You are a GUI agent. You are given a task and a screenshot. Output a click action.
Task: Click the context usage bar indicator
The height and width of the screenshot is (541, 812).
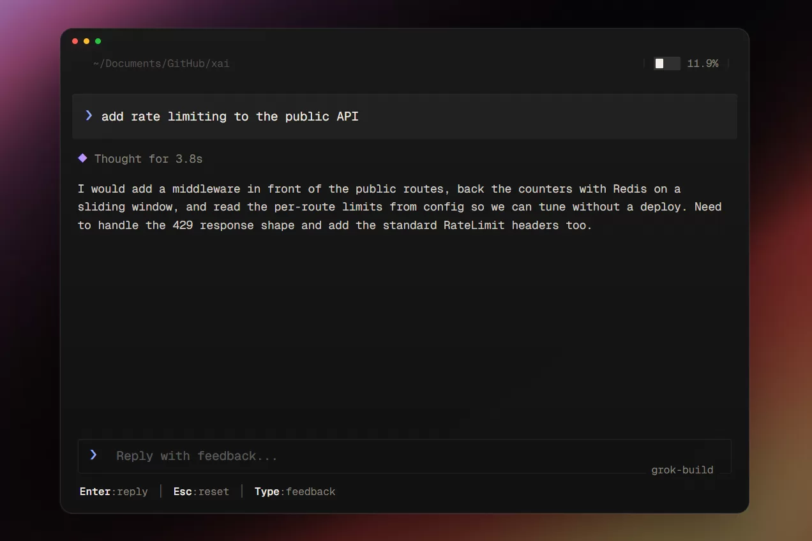pos(666,64)
